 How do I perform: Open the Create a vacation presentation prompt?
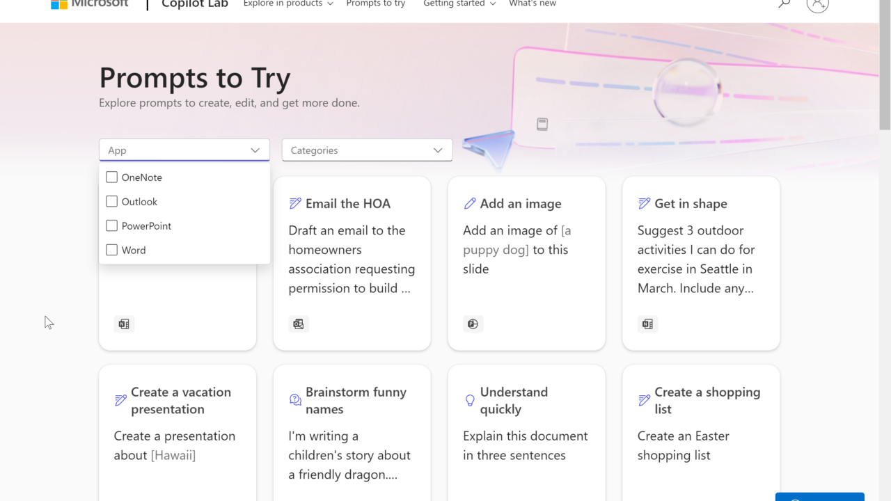(x=180, y=401)
